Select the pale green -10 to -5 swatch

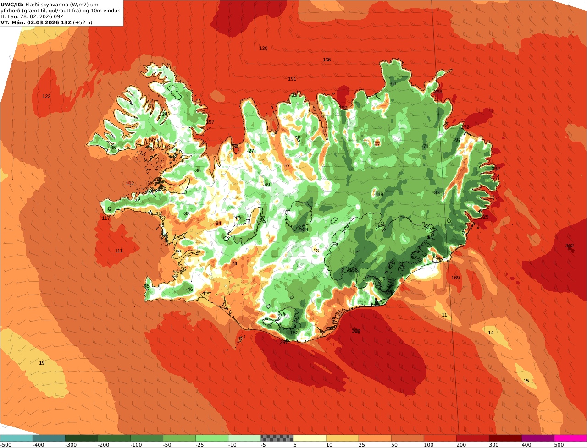click(244, 438)
